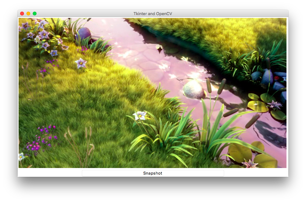Screen dimensions: 306x202
Task: Click the Snapshot button
Action: click(x=153, y=173)
